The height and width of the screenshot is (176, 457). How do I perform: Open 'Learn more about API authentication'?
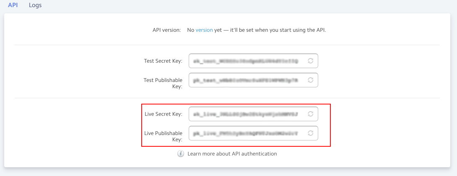tap(232, 153)
